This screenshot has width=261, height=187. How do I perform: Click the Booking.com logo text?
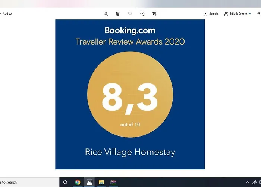coord(130,31)
